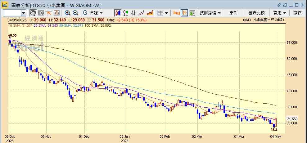The width and height of the screenshot is (307, 143).
Task: Click the 55.000 price axis label
Action: 292,42
